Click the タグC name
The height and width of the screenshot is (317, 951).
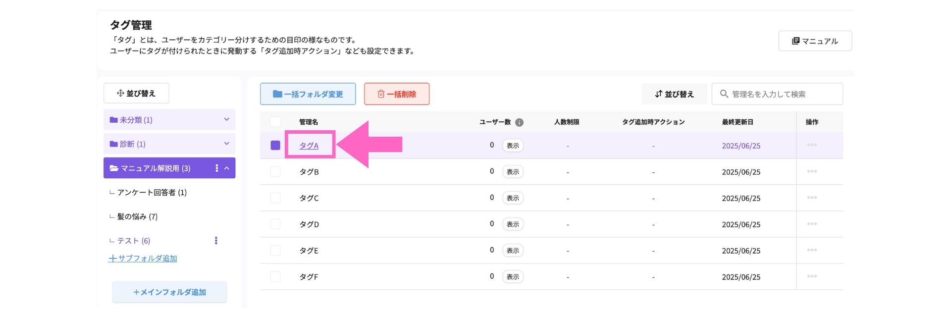click(x=309, y=198)
